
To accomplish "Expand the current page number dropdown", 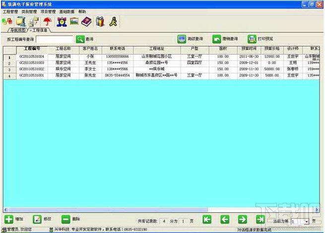I will click(x=306, y=222).
